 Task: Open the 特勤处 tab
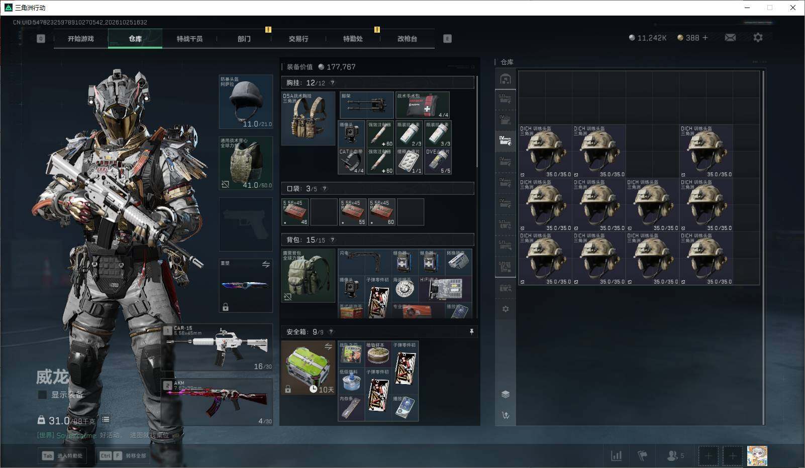tap(353, 39)
